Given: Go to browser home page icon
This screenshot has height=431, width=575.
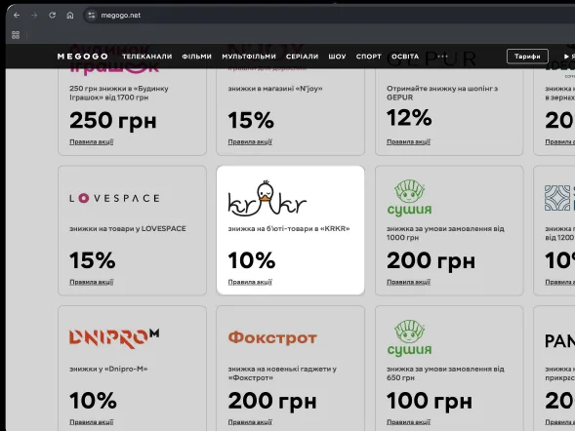Looking at the screenshot, I should tap(70, 15).
